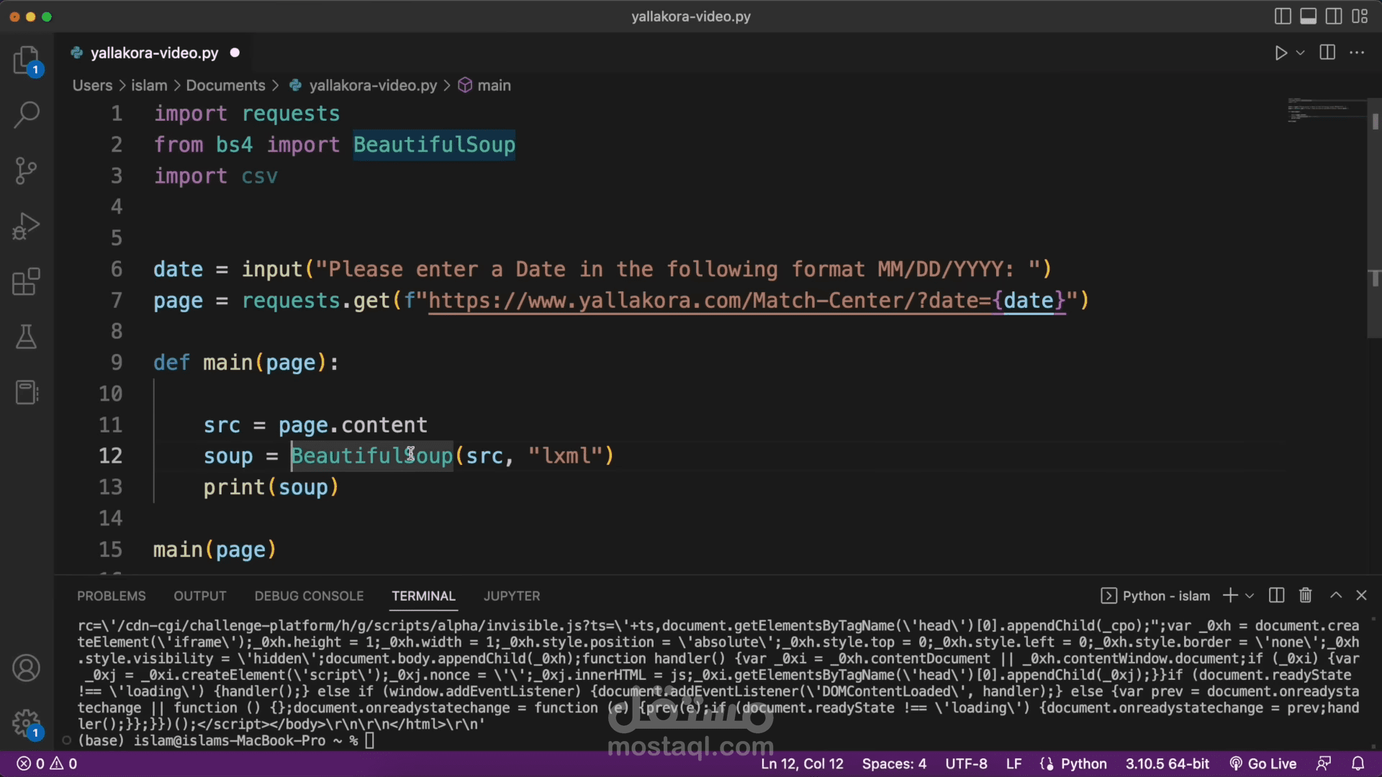Open the terminal profile dropdown next to plus

click(x=1250, y=596)
